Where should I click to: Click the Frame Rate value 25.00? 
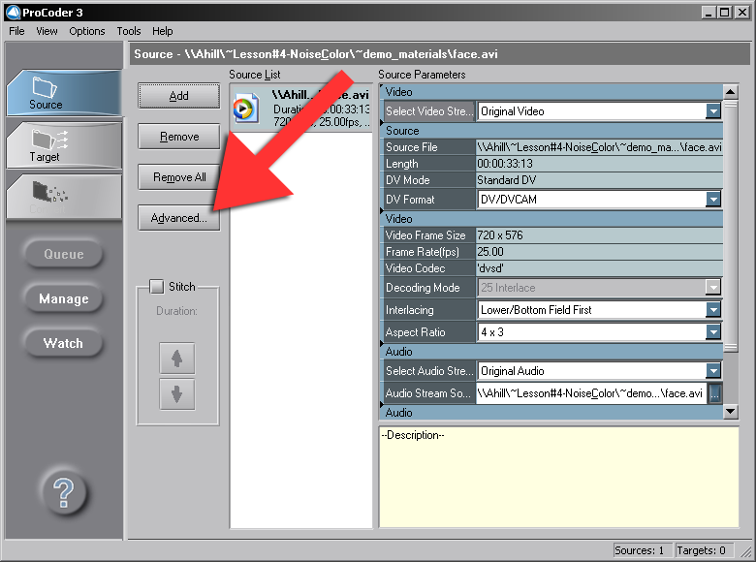(599, 252)
